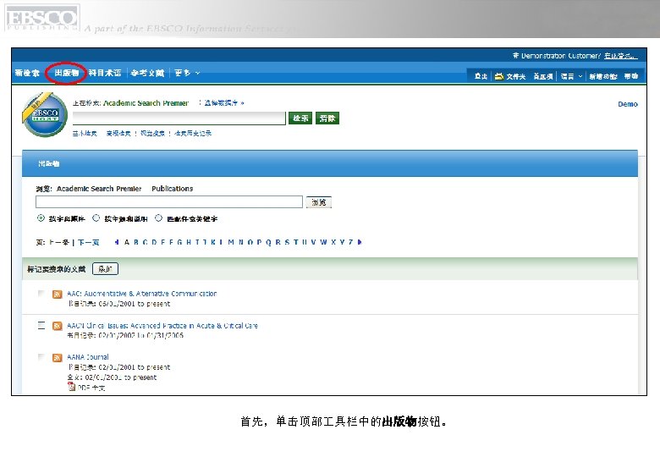660x457 pixels.
Task: Check the box for AACN Clinical Issues
Action: coord(41,325)
